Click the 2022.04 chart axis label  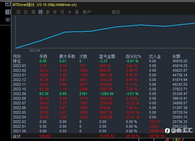tap(35, 51)
